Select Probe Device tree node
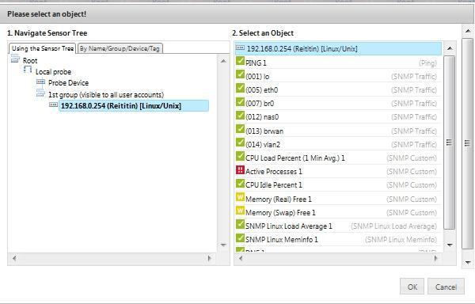The height and width of the screenshot is (304, 475). pyautogui.click(x=68, y=83)
